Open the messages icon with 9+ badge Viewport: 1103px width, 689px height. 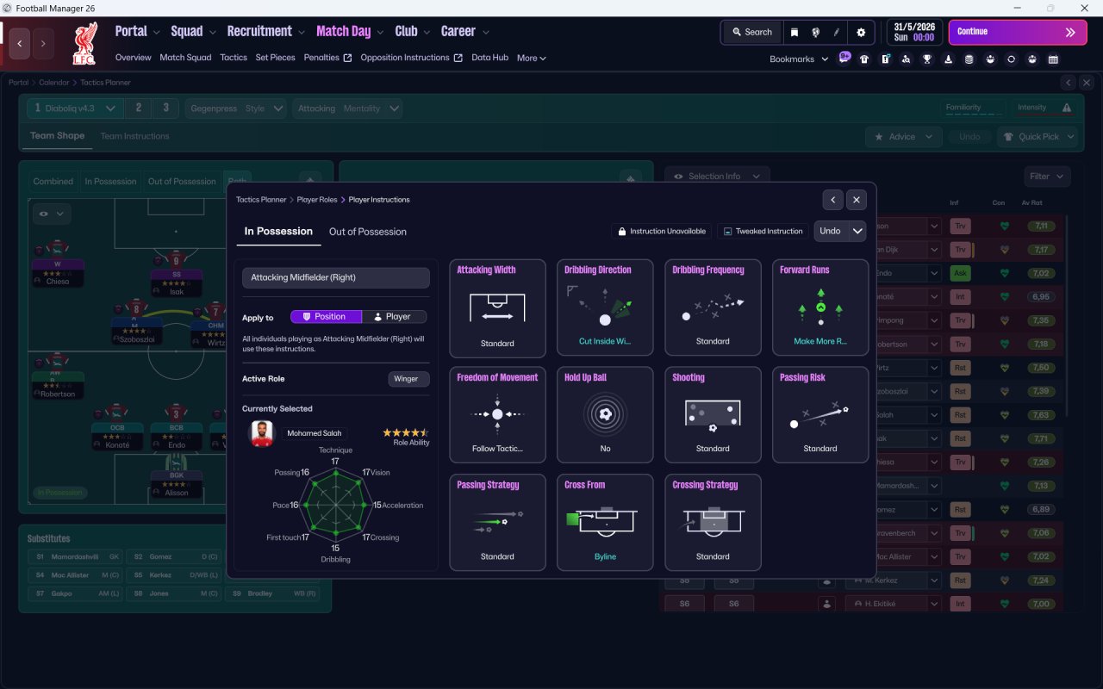pos(844,59)
